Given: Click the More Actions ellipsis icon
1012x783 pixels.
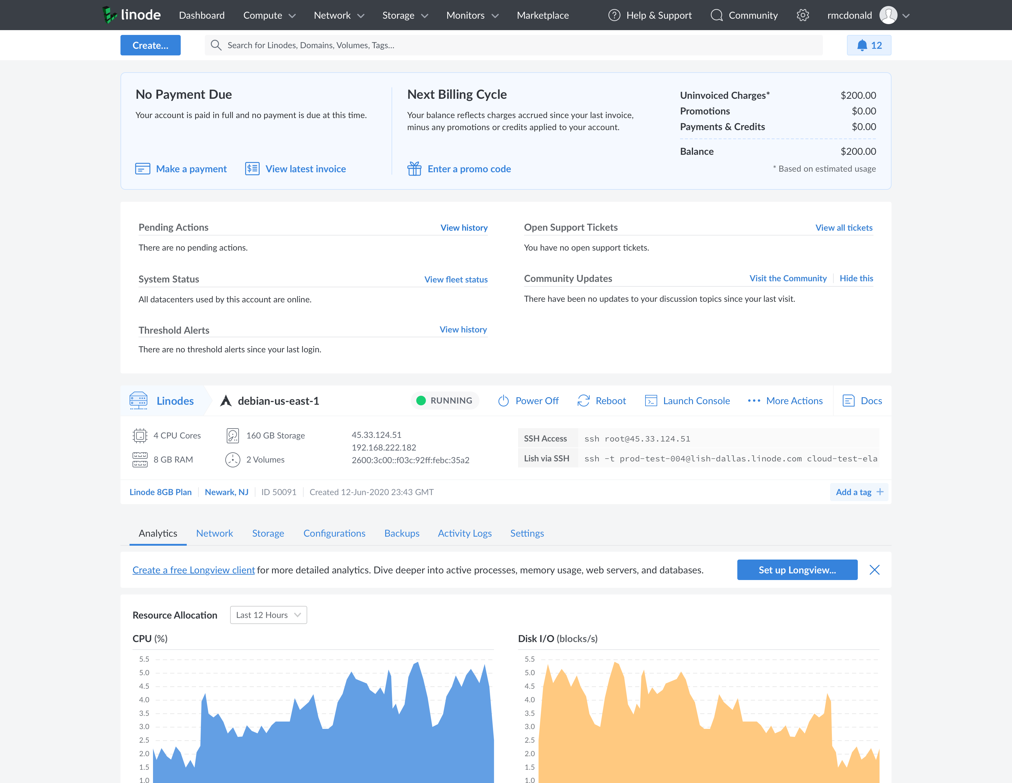Looking at the screenshot, I should 754,401.
